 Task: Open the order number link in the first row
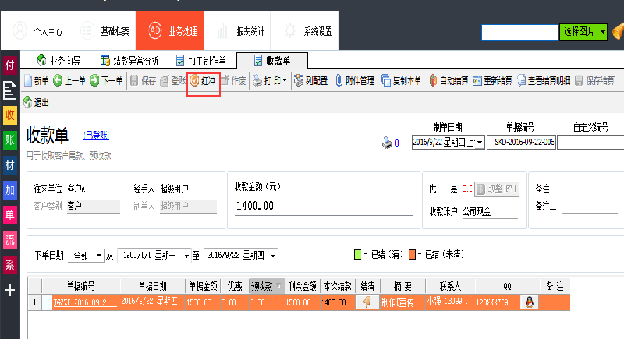(x=83, y=302)
